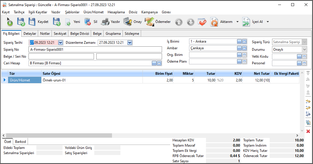Click the Sil delete icon

pos(87,22)
